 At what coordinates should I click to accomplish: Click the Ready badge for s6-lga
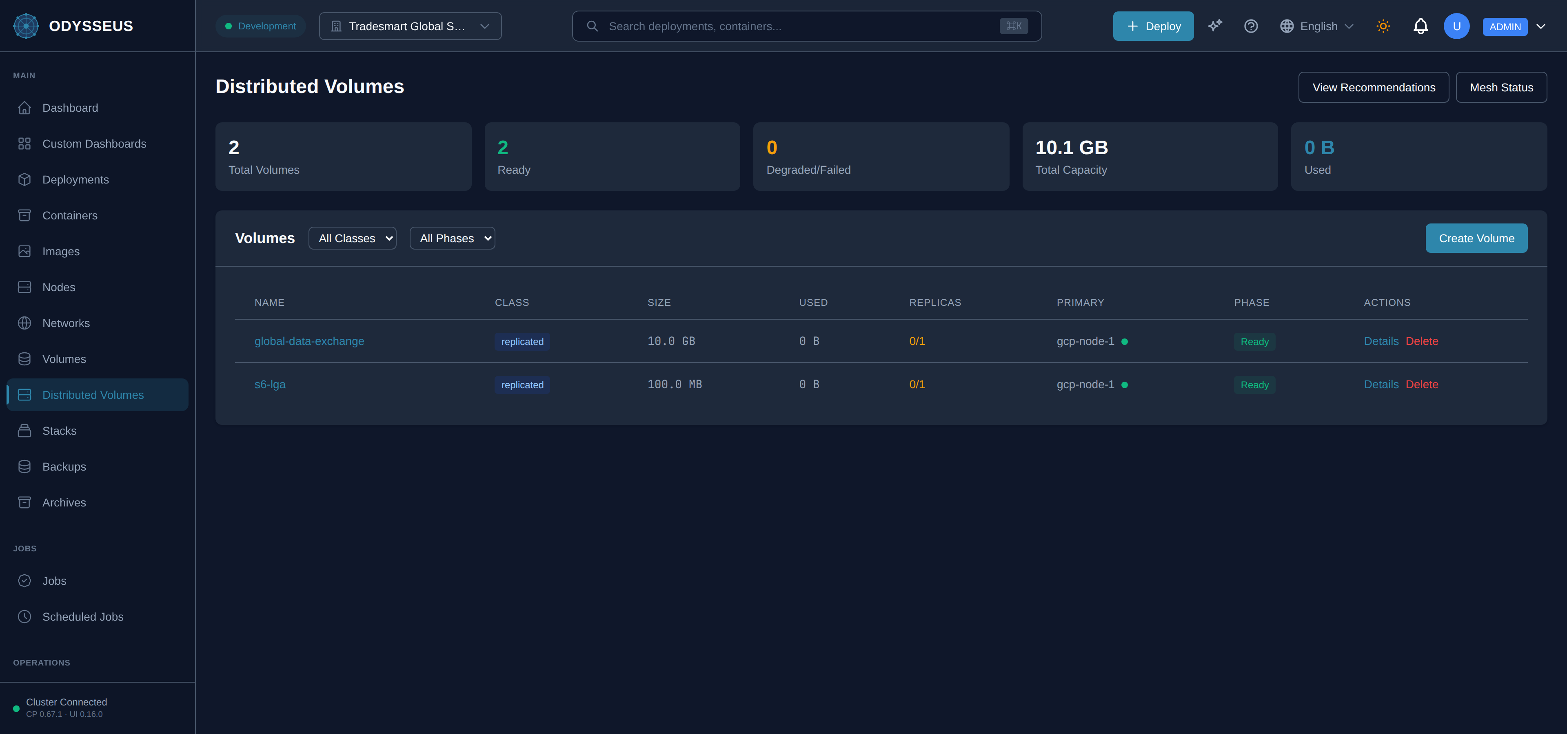click(1254, 385)
